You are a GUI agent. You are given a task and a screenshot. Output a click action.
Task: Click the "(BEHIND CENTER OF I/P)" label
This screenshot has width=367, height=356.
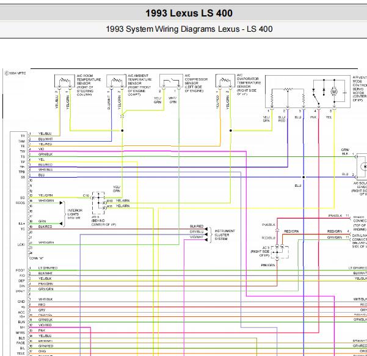click(x=104, y=223)
